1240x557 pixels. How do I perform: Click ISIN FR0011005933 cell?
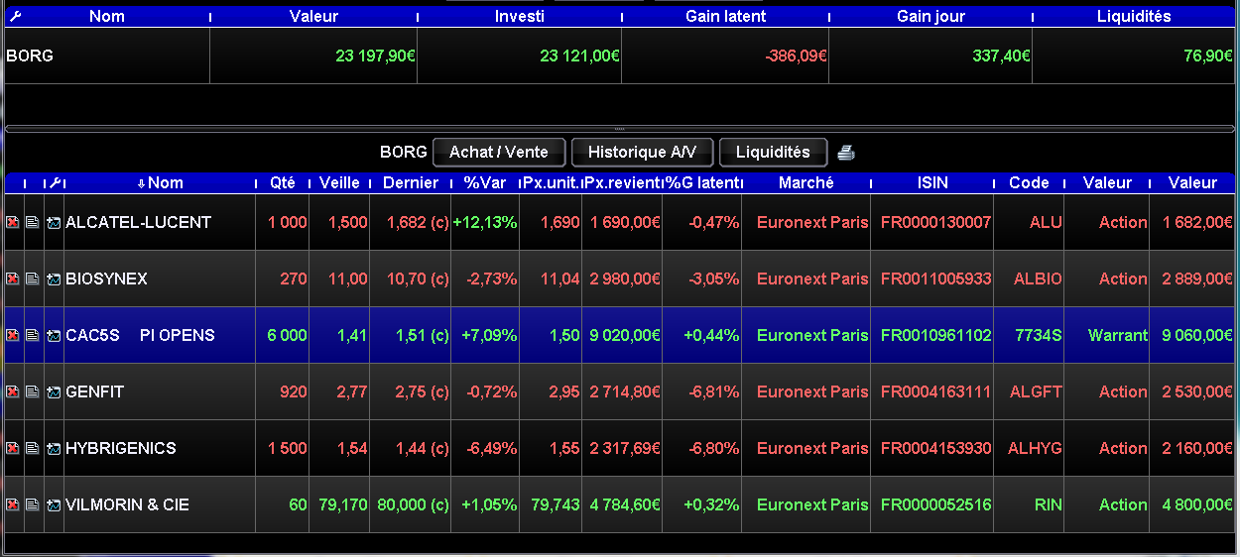click(x=932, y=279)
